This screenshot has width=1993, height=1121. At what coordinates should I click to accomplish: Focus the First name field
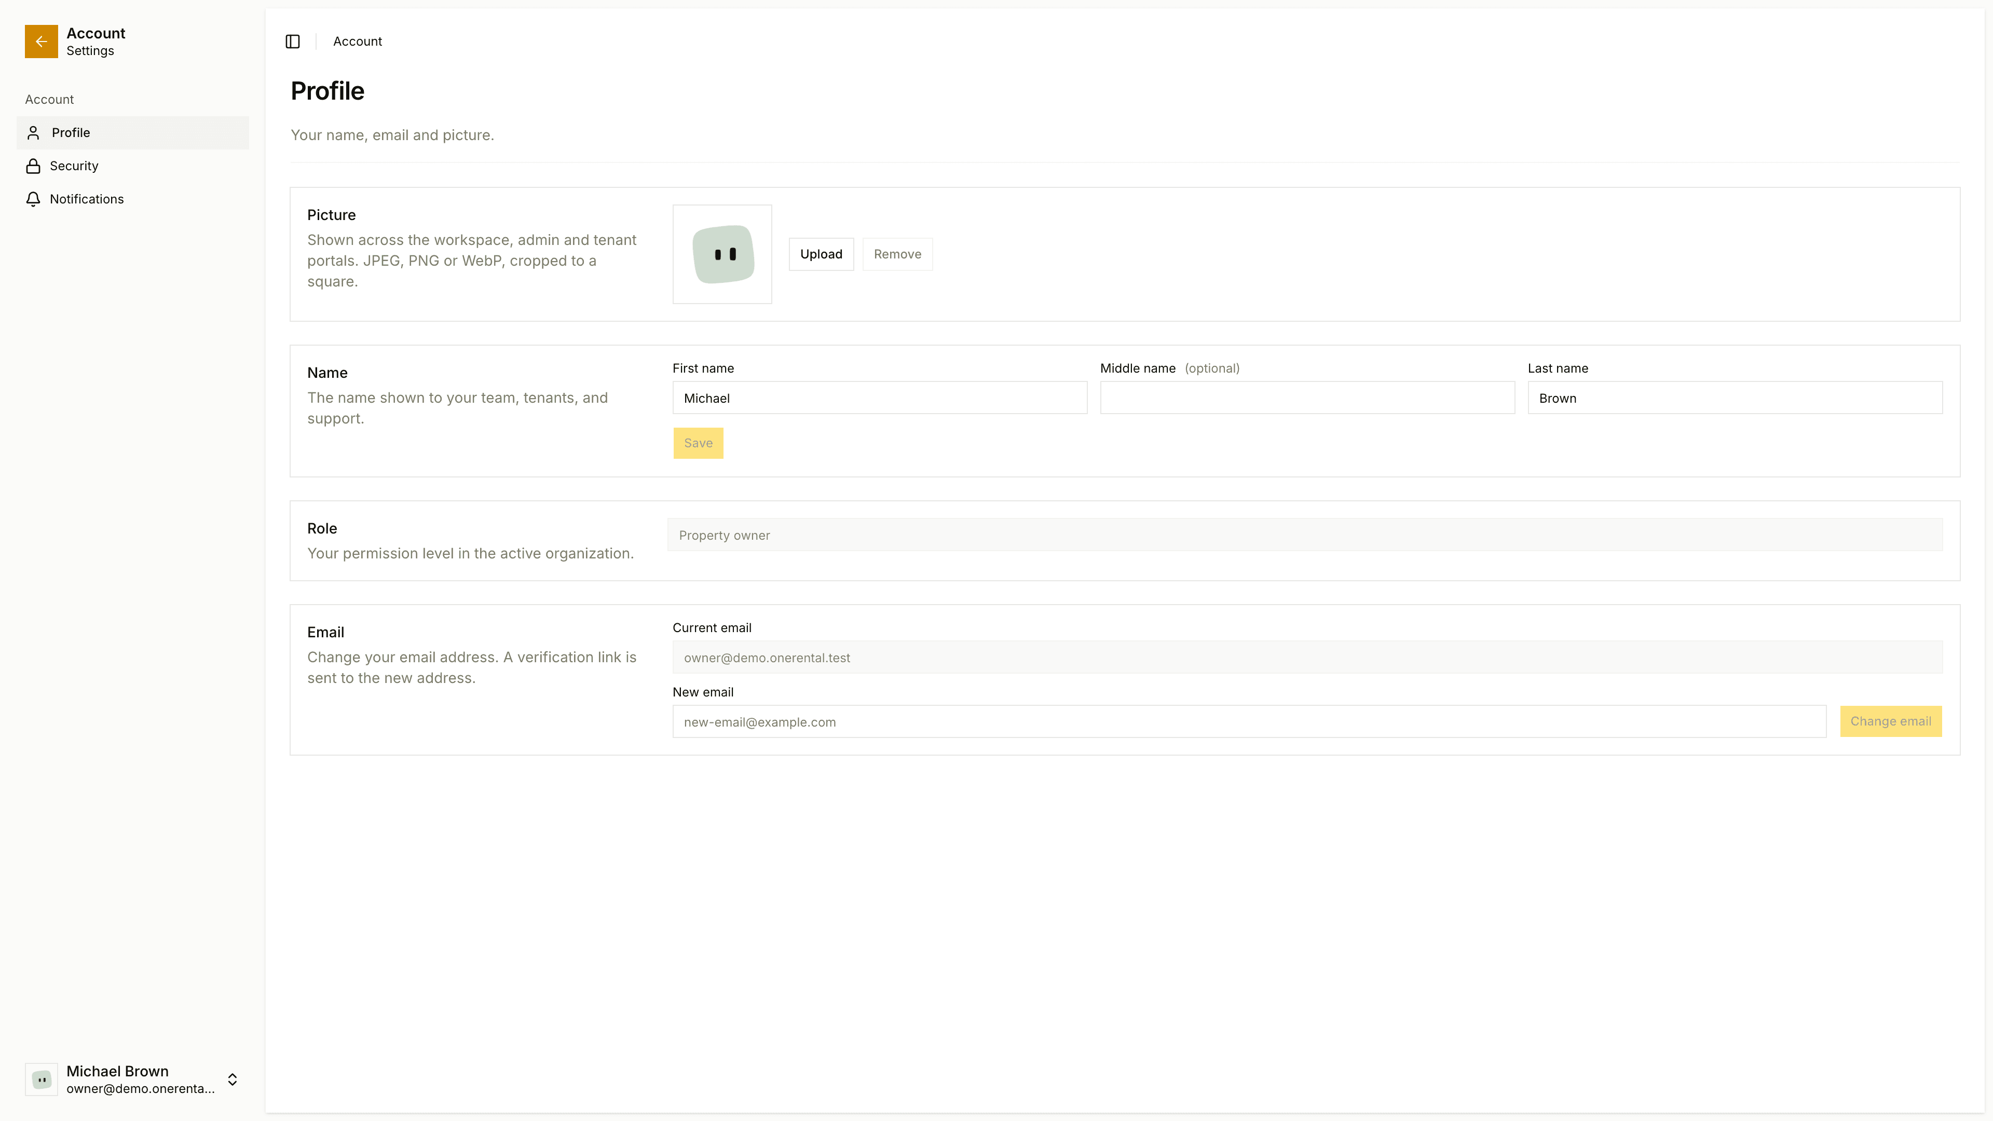click(x=880, y=399)
